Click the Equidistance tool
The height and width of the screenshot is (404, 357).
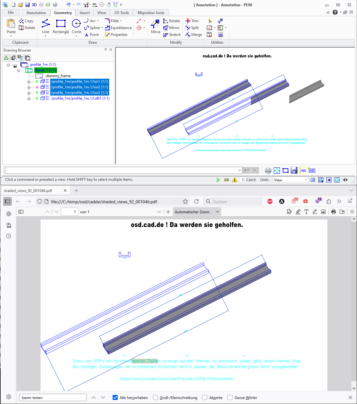click(x=118, y=28)
